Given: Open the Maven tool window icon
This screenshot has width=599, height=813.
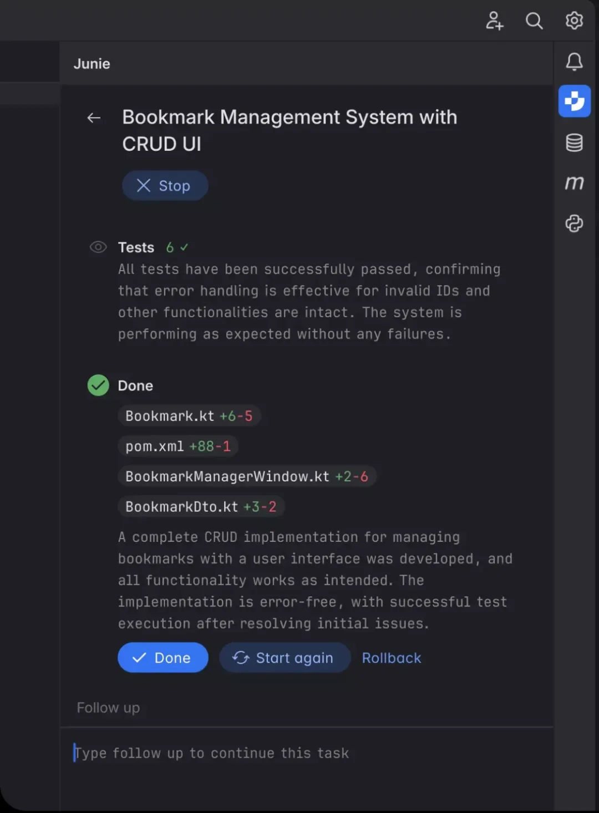Looking at the screenshot, I should [x=574, y=182].
